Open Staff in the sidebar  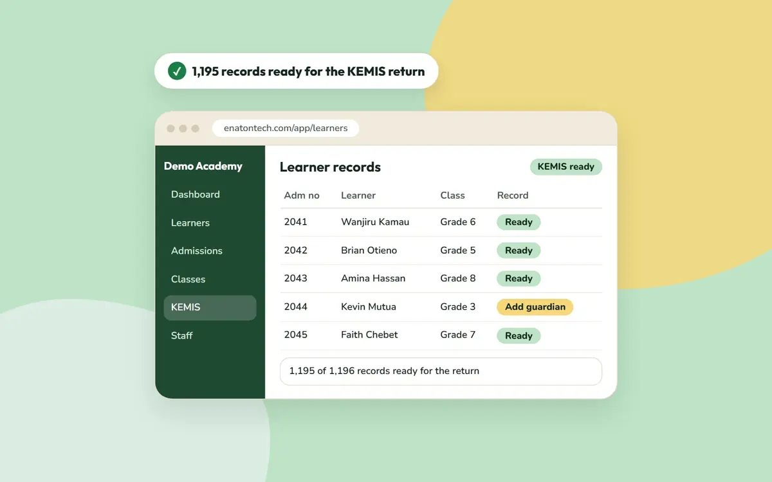click(182, 335)
